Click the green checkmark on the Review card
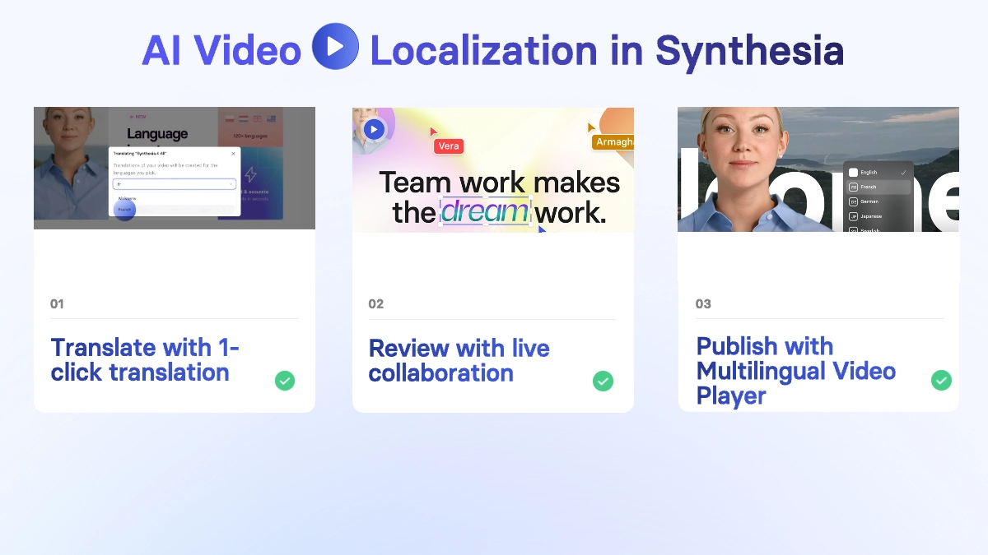 pos(603,381)
